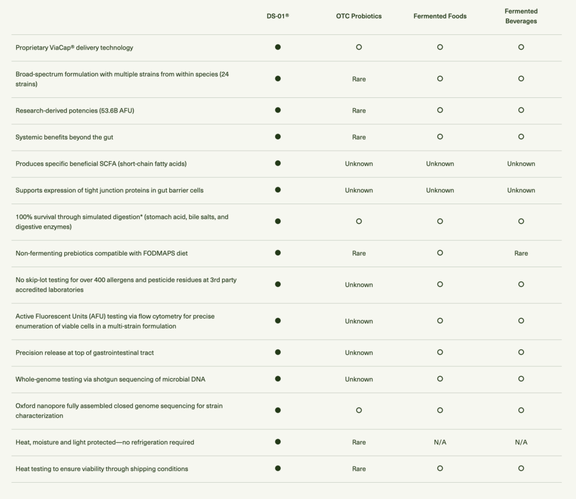This screenshot has width=576, height=499.
Task: Select 'N/A' under Fermented Beverages for no refrigeration
Action: pos(521,442)
